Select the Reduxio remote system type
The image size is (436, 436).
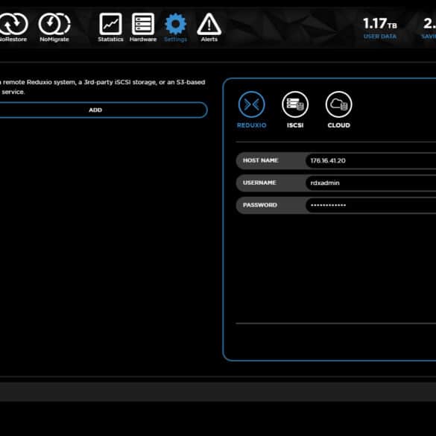[x=252, y=110]
